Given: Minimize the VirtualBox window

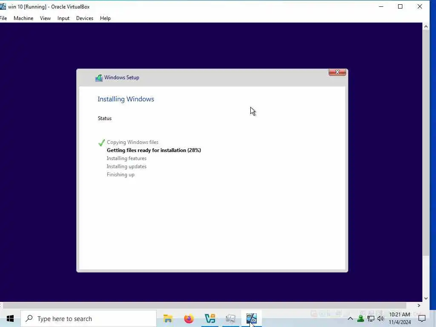Looking at the screenshot, I should click(381, 6).
